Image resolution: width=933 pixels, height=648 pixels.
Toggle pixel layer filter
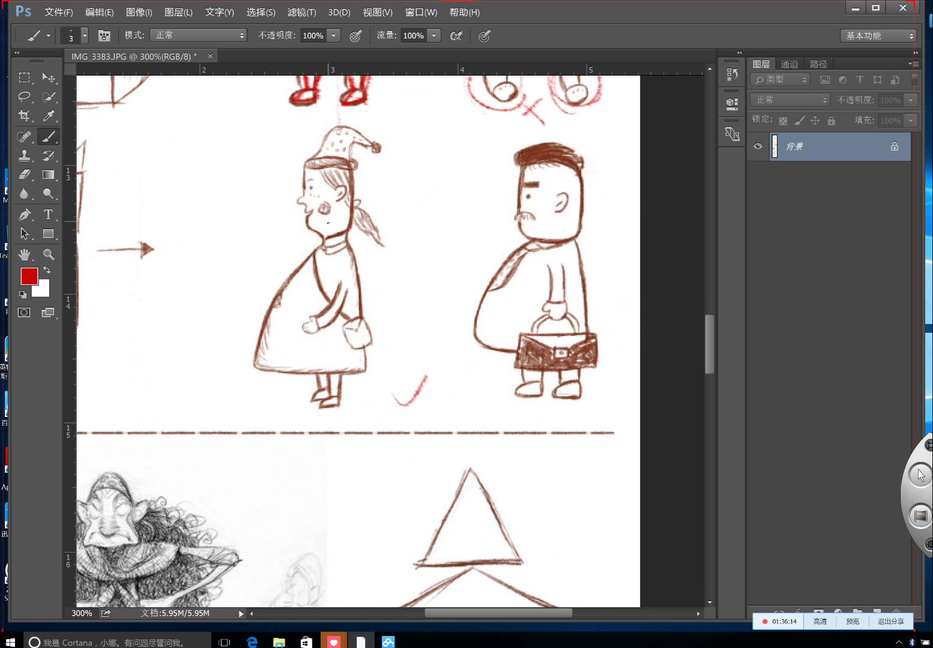825,79
